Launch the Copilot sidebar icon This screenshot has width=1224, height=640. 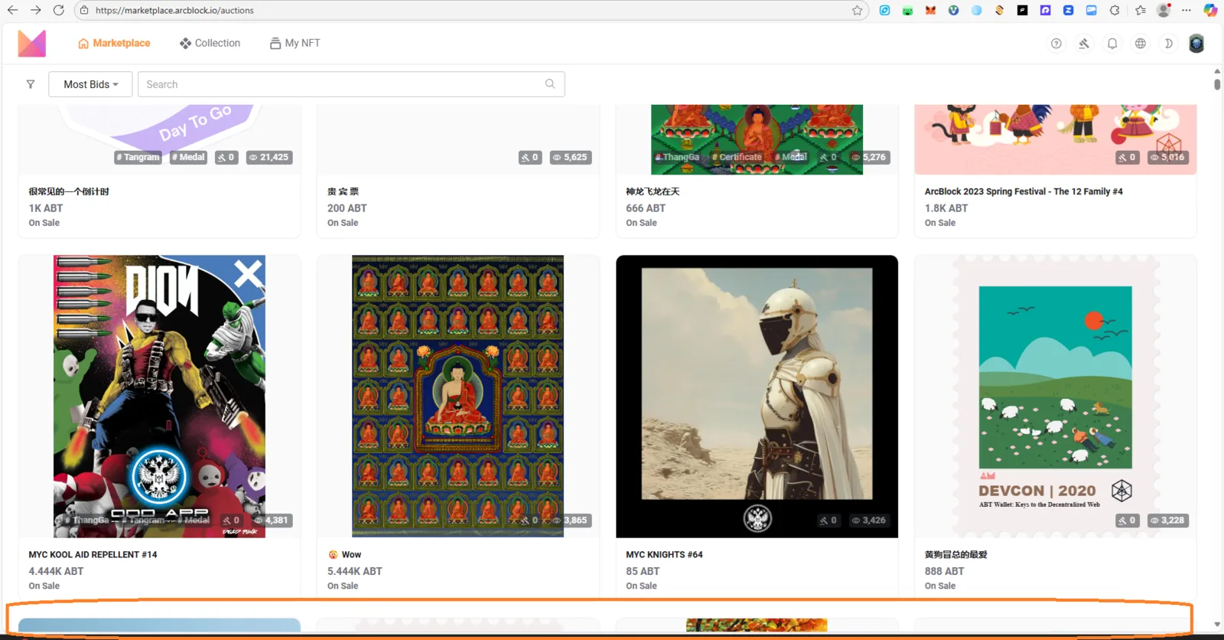tap(1210, 11)
